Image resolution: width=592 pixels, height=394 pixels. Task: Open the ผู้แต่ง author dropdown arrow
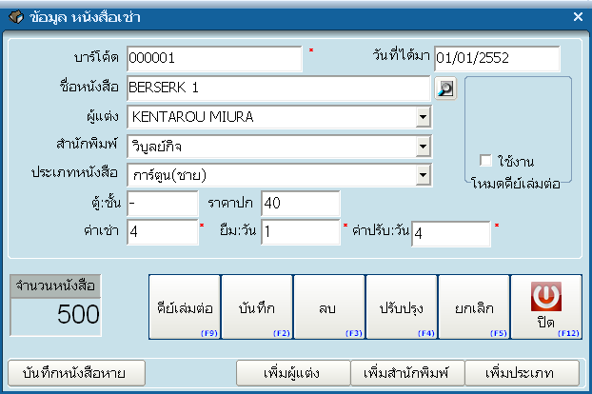click(424, 117)
